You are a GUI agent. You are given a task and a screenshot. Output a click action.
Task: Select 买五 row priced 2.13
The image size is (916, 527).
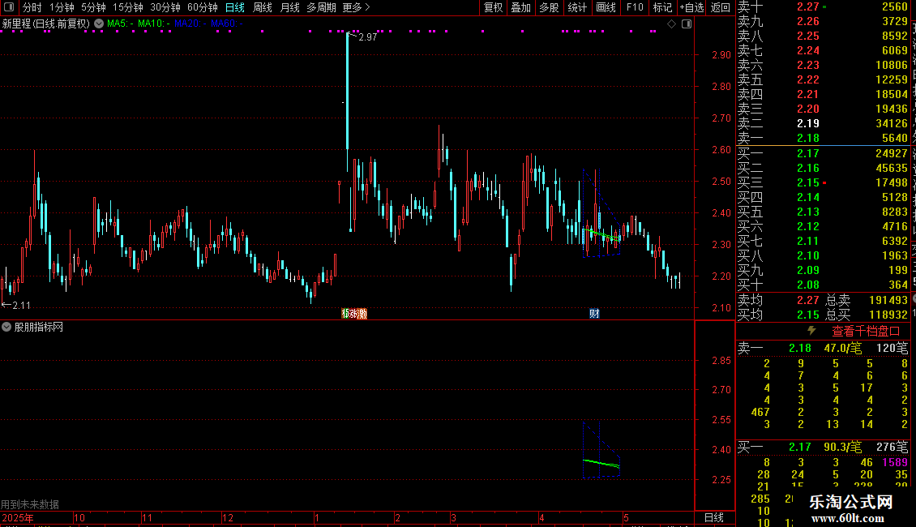[823, 212]
